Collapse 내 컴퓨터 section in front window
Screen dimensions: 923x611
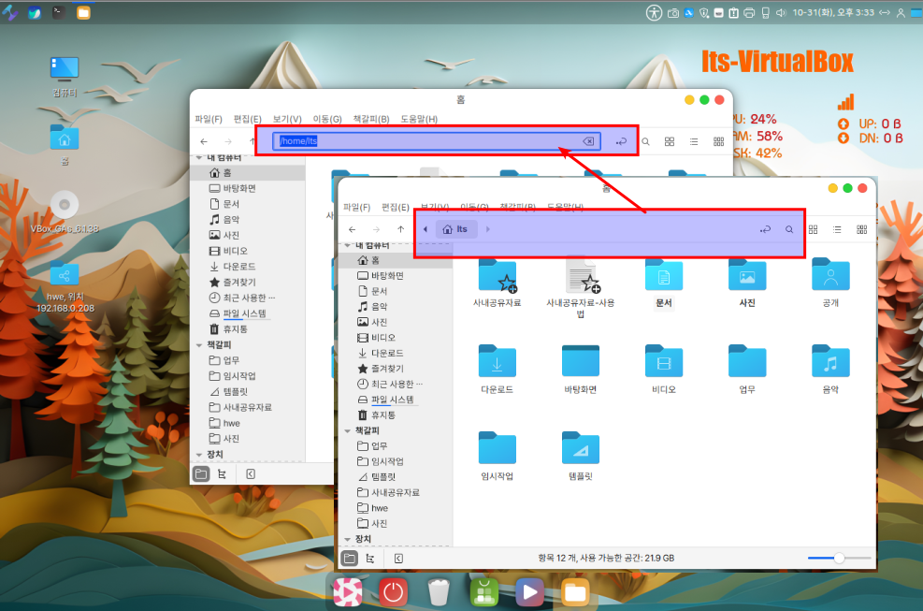tap(347, 245)
